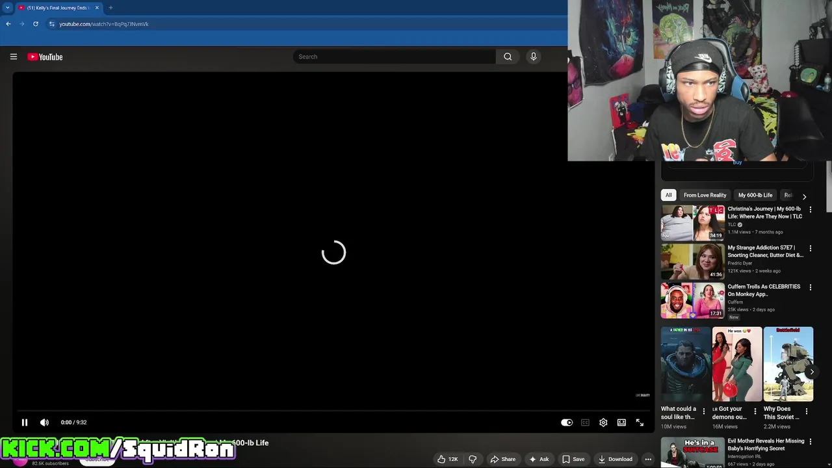The height and width of the screenshot is (468, 832).
Task: Seek on the video progress bar
Action: point(332,411)
